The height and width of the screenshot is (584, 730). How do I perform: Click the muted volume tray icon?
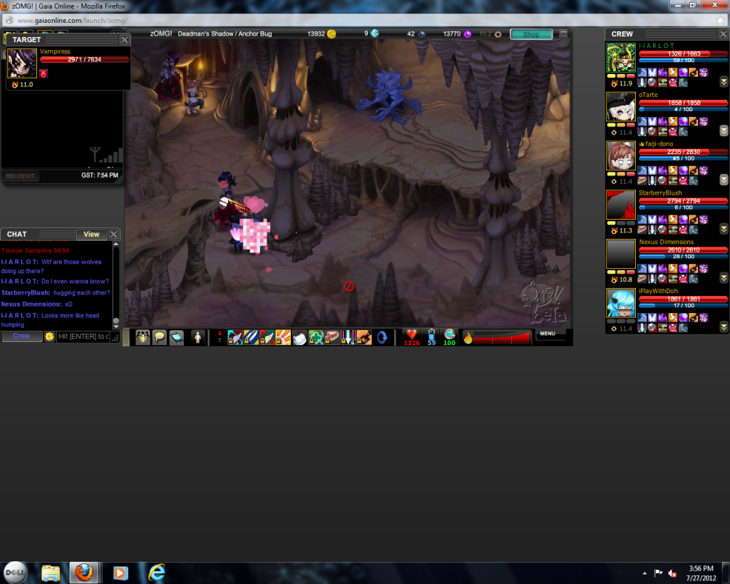[672, 573]
